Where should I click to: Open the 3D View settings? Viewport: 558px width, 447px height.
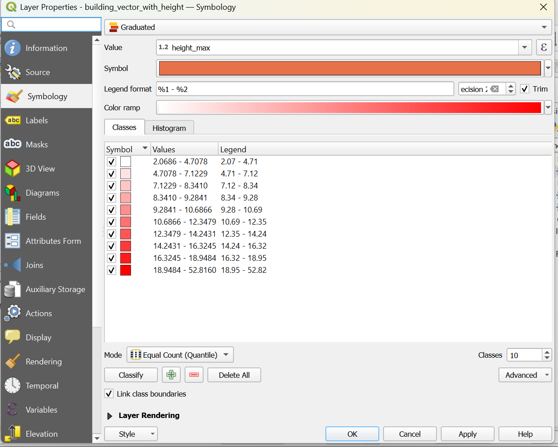pyautogui.click(x=46, y=169)
